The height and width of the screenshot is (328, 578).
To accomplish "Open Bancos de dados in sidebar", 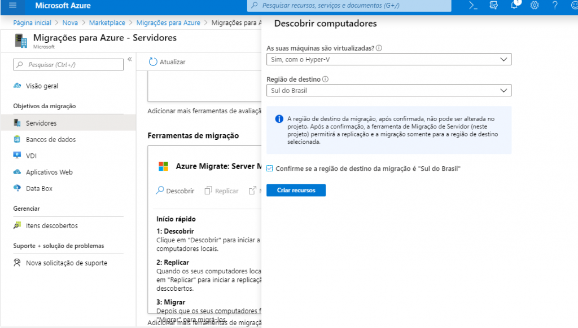I will tap(50, 139).
